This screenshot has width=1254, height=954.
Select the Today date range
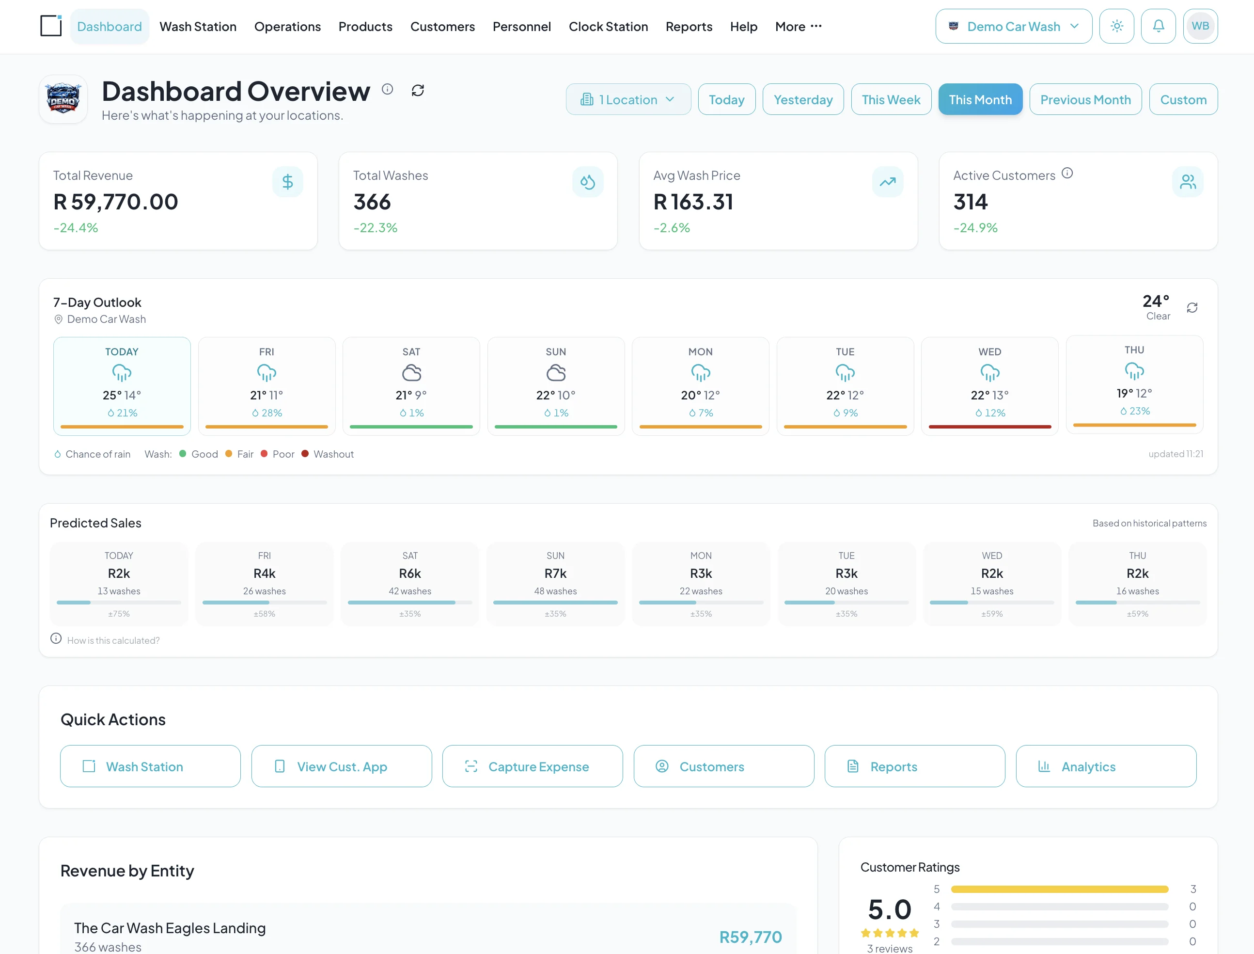coord(726,99)
